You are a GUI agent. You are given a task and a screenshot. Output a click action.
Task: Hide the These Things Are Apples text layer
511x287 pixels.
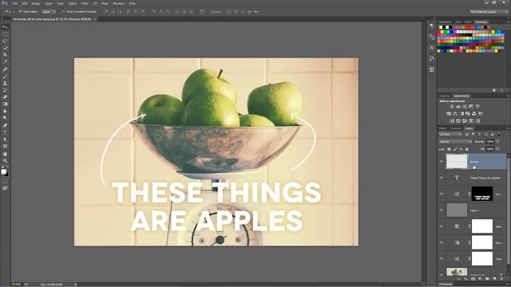442,178
